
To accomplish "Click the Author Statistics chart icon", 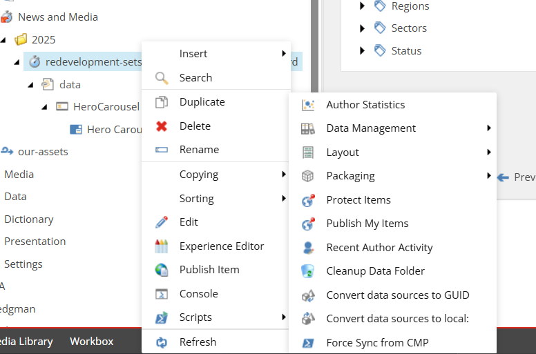I will click(x=308, y=105).
